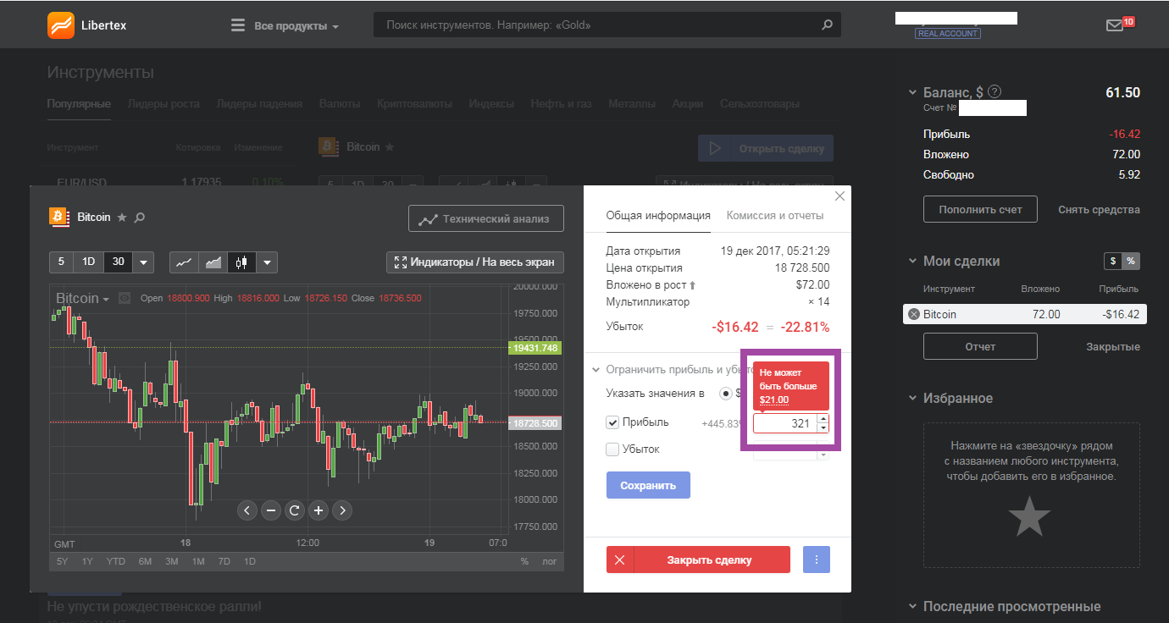Image resolution: width=1169 pixels, height=623 pixels.
Task: Select the 5Y chart range
Action: (x=63, y=561)
